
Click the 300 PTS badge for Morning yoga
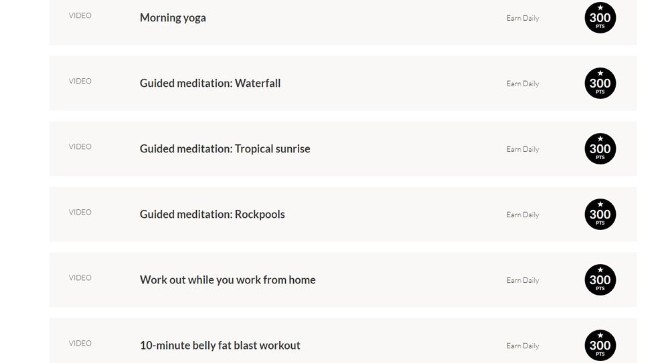600,18
